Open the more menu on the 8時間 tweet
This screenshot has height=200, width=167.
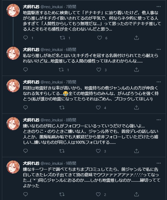click(159, 120)
